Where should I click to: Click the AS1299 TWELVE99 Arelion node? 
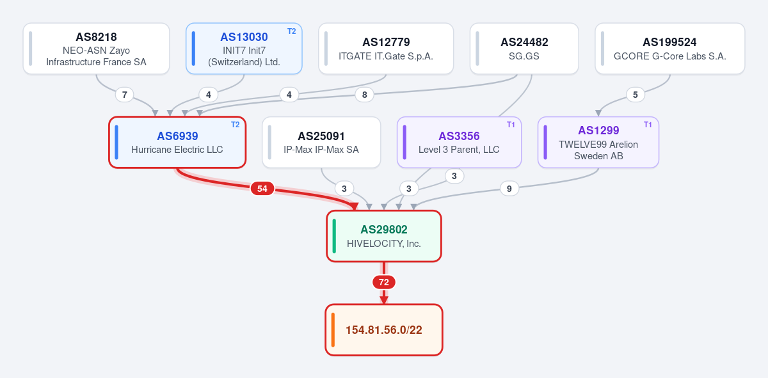pyautogui.click(x=598, y=143)
